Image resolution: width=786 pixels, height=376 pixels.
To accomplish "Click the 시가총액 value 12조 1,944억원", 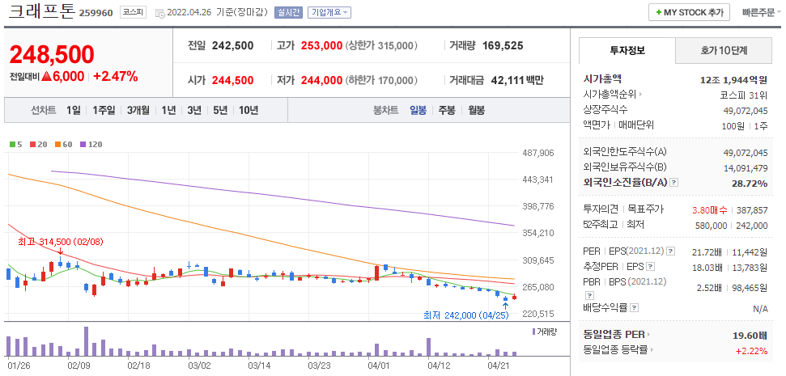I will [734, 79].
